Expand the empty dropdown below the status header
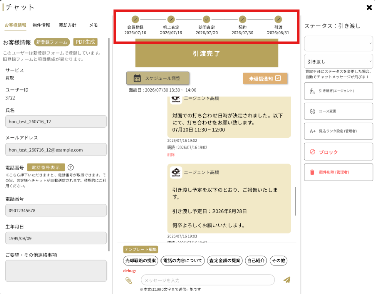The height and width of the screenshot is (294, 375). (x=339, y=43)
